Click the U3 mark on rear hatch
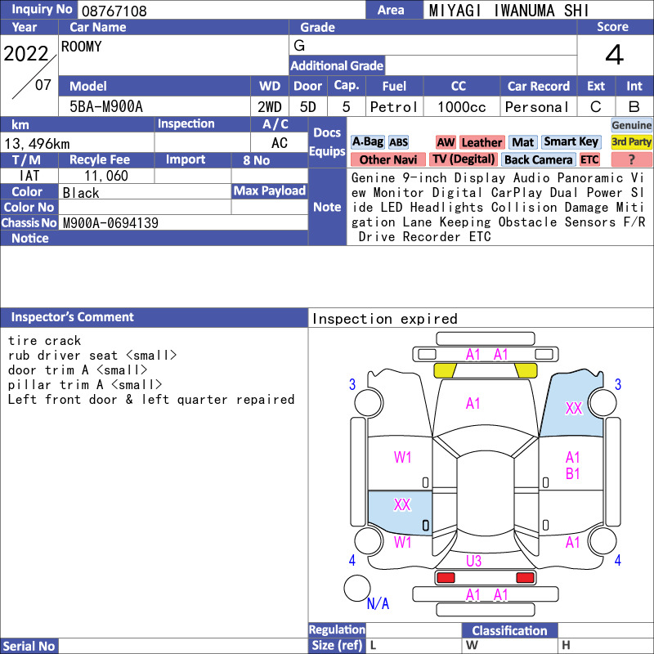This screenshot has width=654, height=654. (473, 561)
